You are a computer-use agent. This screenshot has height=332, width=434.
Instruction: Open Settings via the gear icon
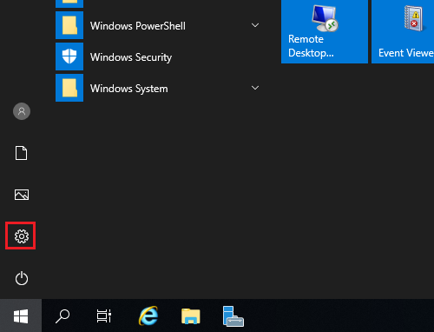(22, 236)
